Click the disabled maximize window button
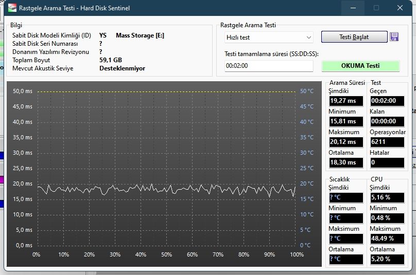 pos(376,8)
